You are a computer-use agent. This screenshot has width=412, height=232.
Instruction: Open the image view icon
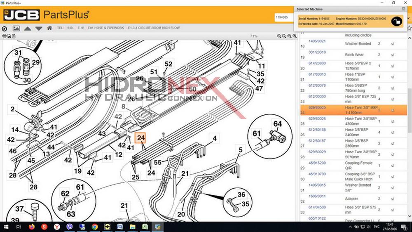pos(16,28)
